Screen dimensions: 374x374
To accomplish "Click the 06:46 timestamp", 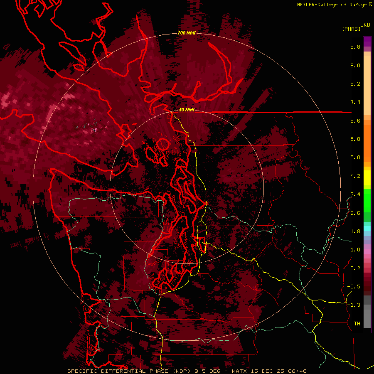I will [x=297, y=371].
